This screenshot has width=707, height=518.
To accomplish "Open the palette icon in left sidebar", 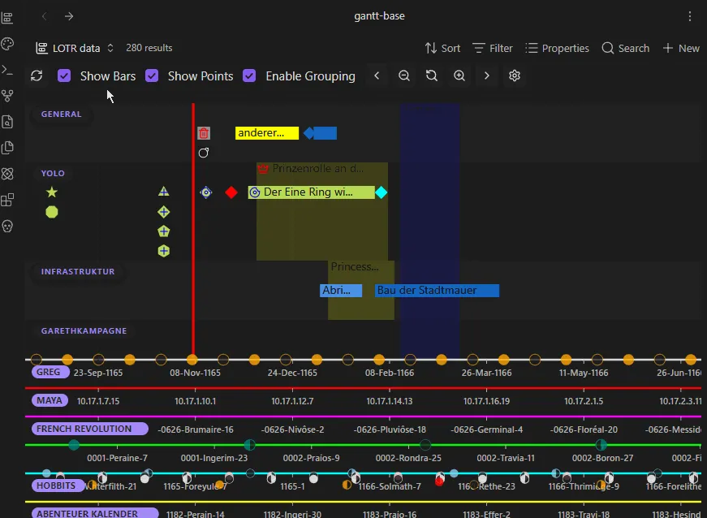I will pos(7,44).
